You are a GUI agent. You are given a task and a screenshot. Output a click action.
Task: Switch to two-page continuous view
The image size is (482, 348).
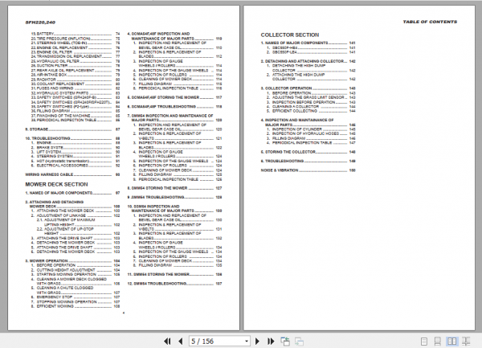[x=466, y=342]
